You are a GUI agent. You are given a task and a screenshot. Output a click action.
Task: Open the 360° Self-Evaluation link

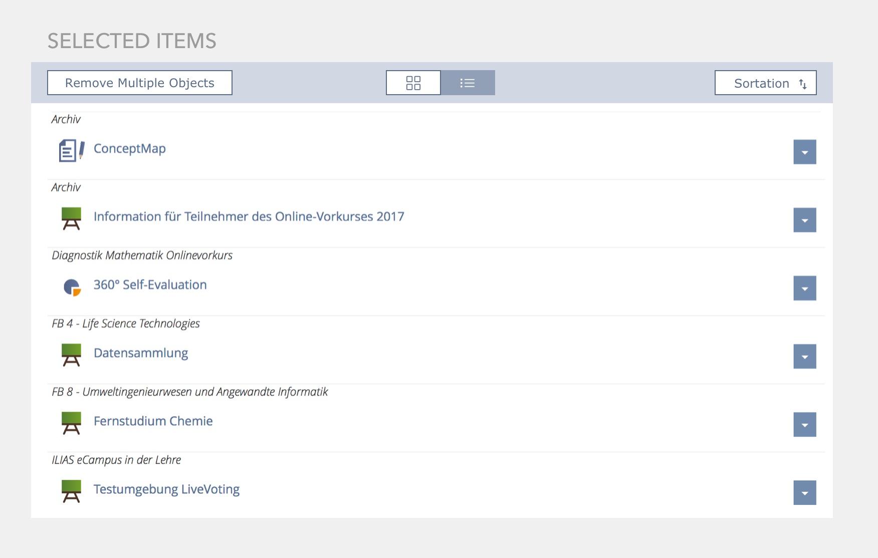[x=150, y=285]
